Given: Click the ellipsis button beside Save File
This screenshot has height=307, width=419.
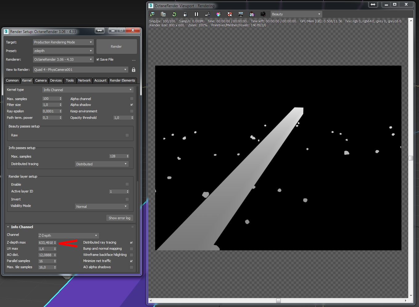Looking at the screenshot, I should [134, 60].
